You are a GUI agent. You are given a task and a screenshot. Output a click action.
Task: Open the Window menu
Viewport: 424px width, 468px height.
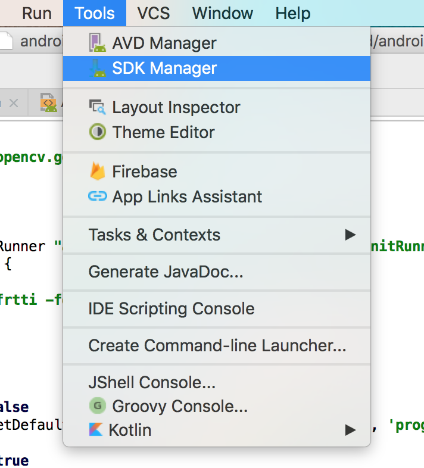(223, 14)
